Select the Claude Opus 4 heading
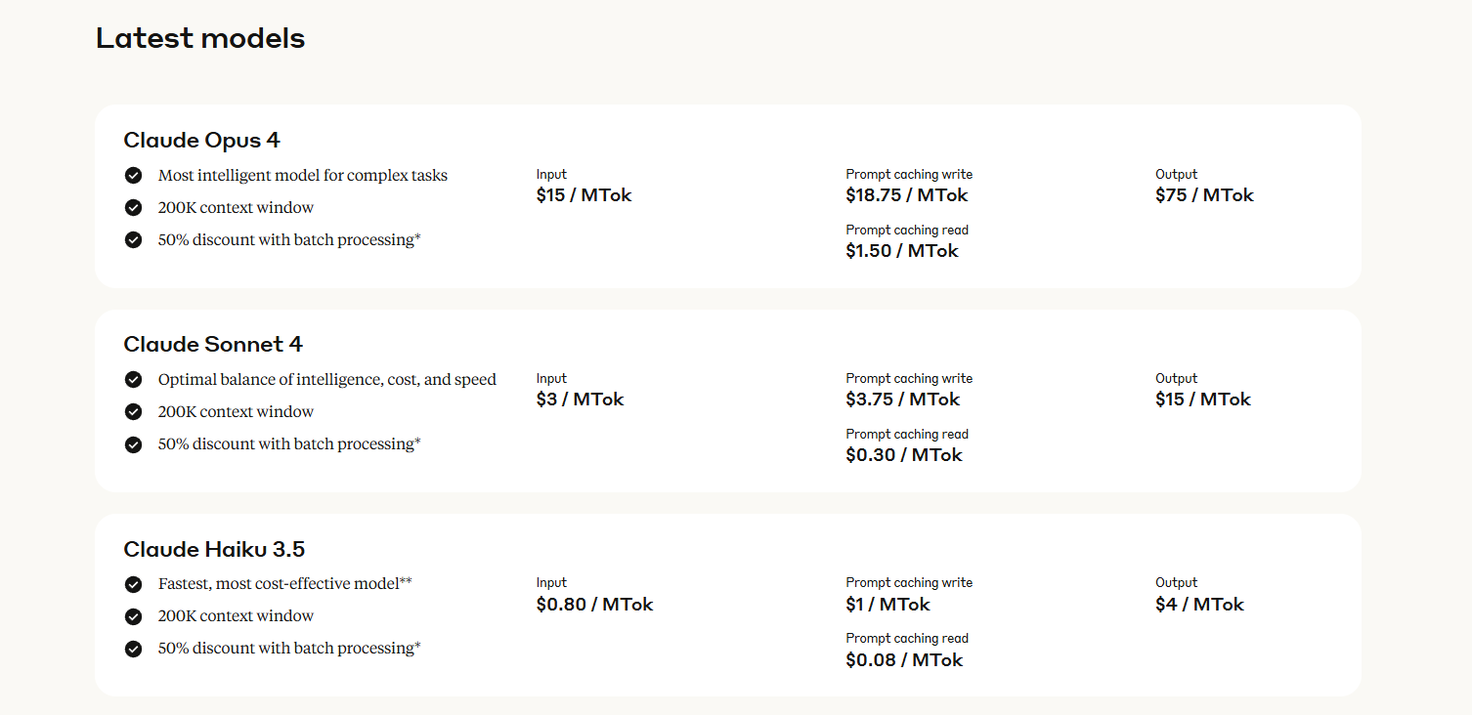This screenshot has width=1472, height=715. [202, 141]
